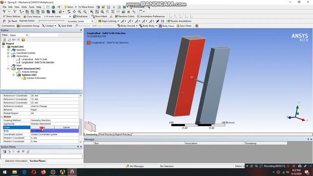Image resolution: width=313 pixels, height=176 pixels.
Task: Click the outline filter text field
Action: (x=44, y=35)
